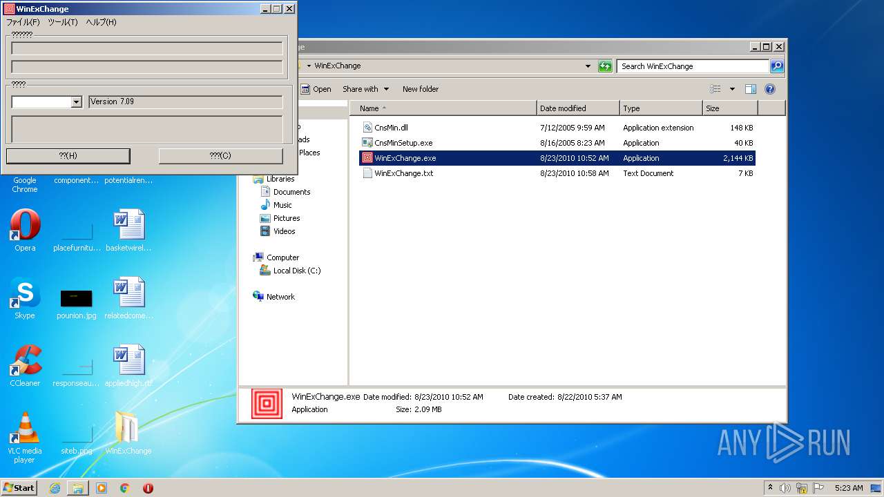
Task: Toggle the preview pane icon
Action: point(751,89)
